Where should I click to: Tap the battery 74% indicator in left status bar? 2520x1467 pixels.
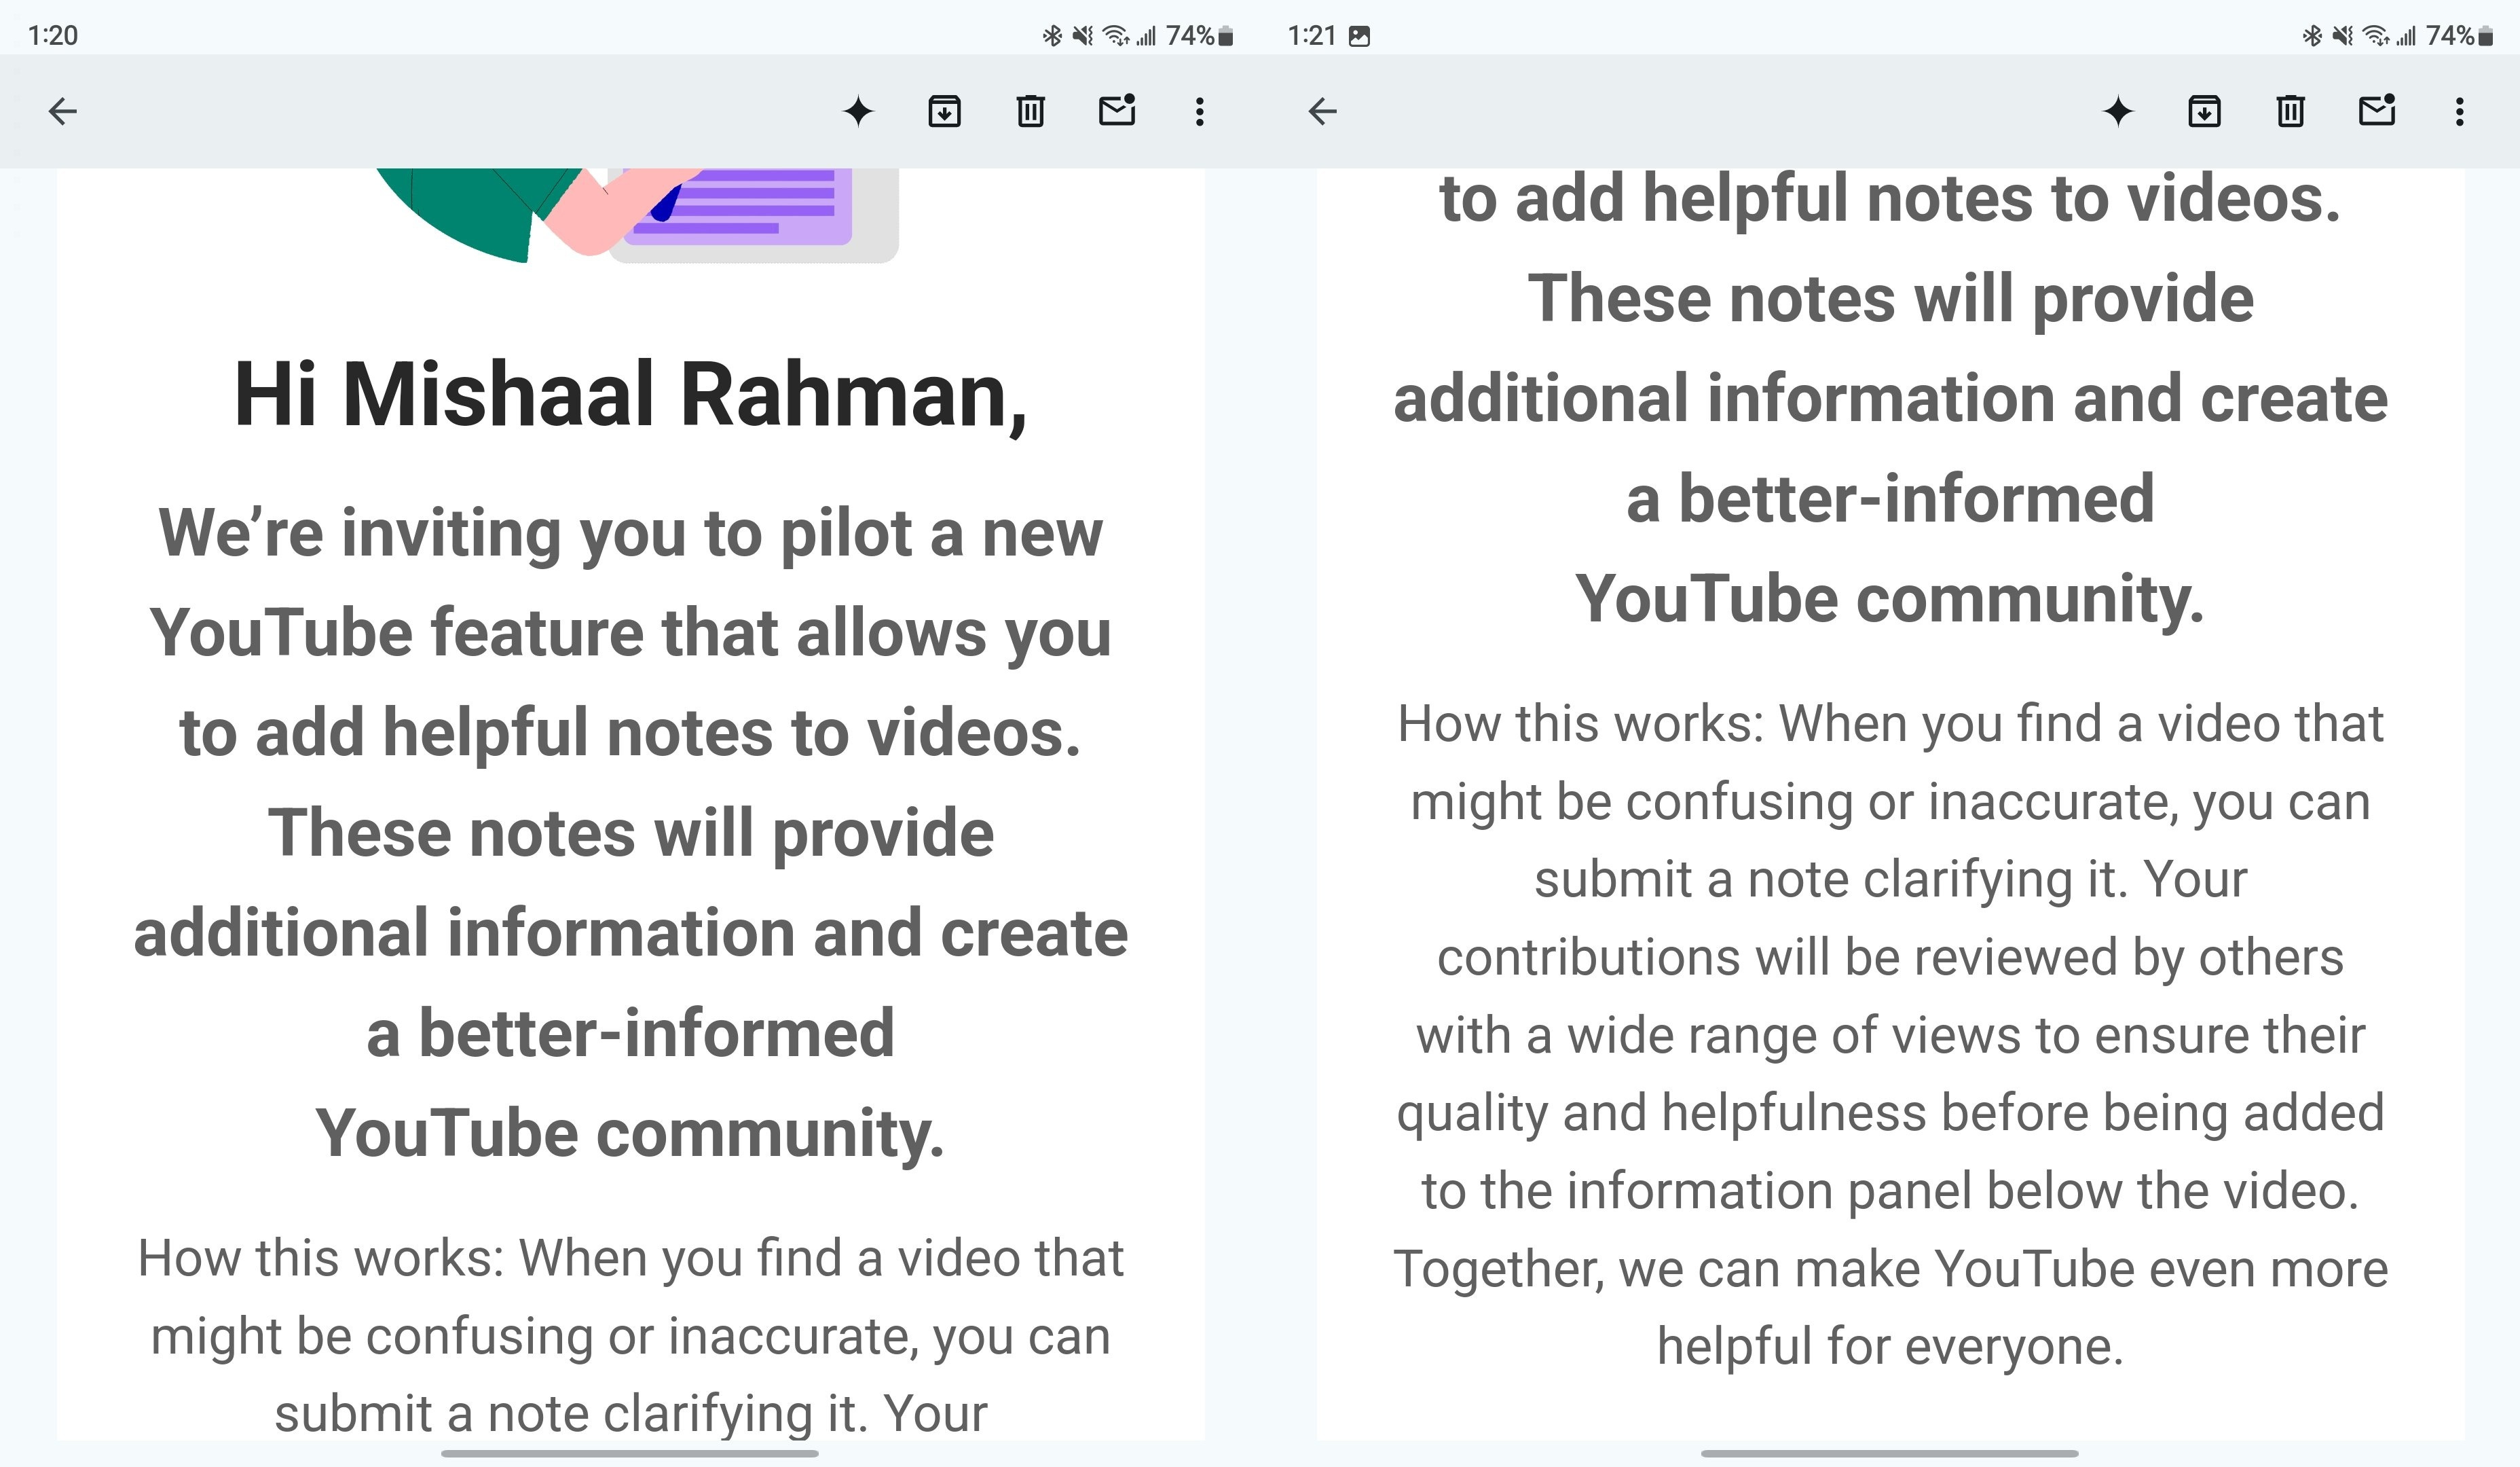coord(1199,36)
